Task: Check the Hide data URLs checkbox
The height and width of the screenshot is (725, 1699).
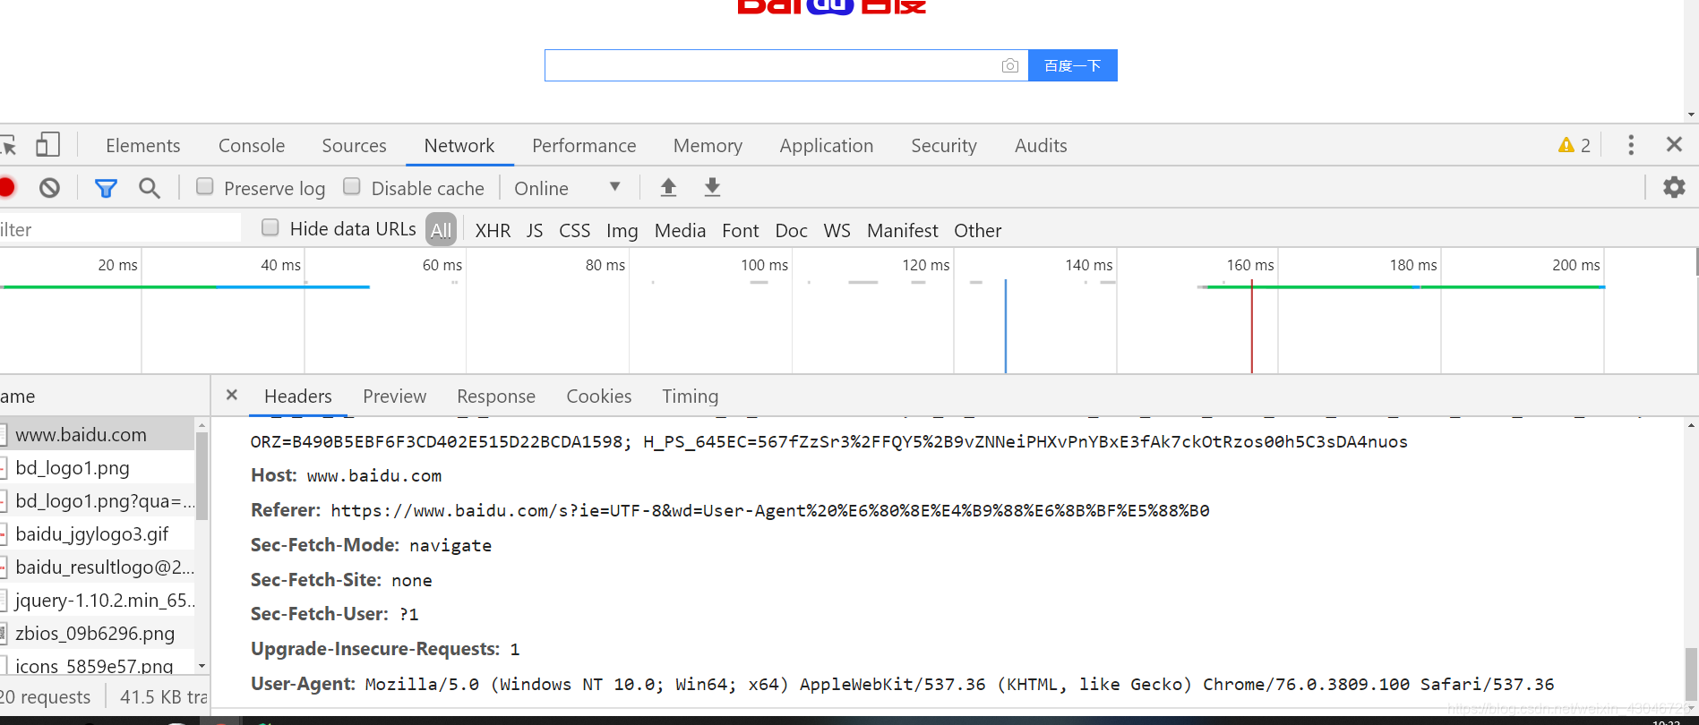Action: (x=270, y=227)
